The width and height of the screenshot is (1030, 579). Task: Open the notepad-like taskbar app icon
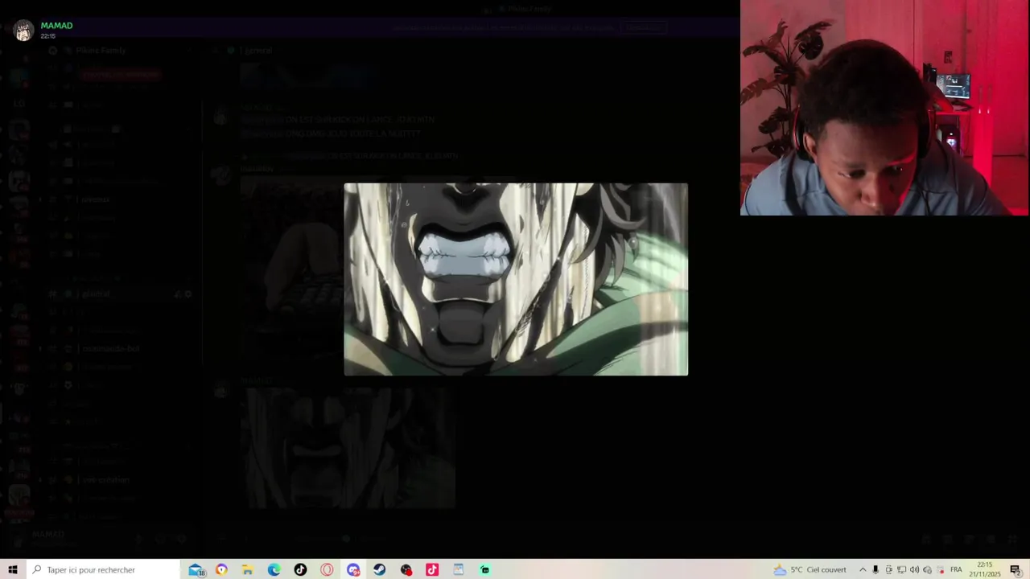click(459, 569)
